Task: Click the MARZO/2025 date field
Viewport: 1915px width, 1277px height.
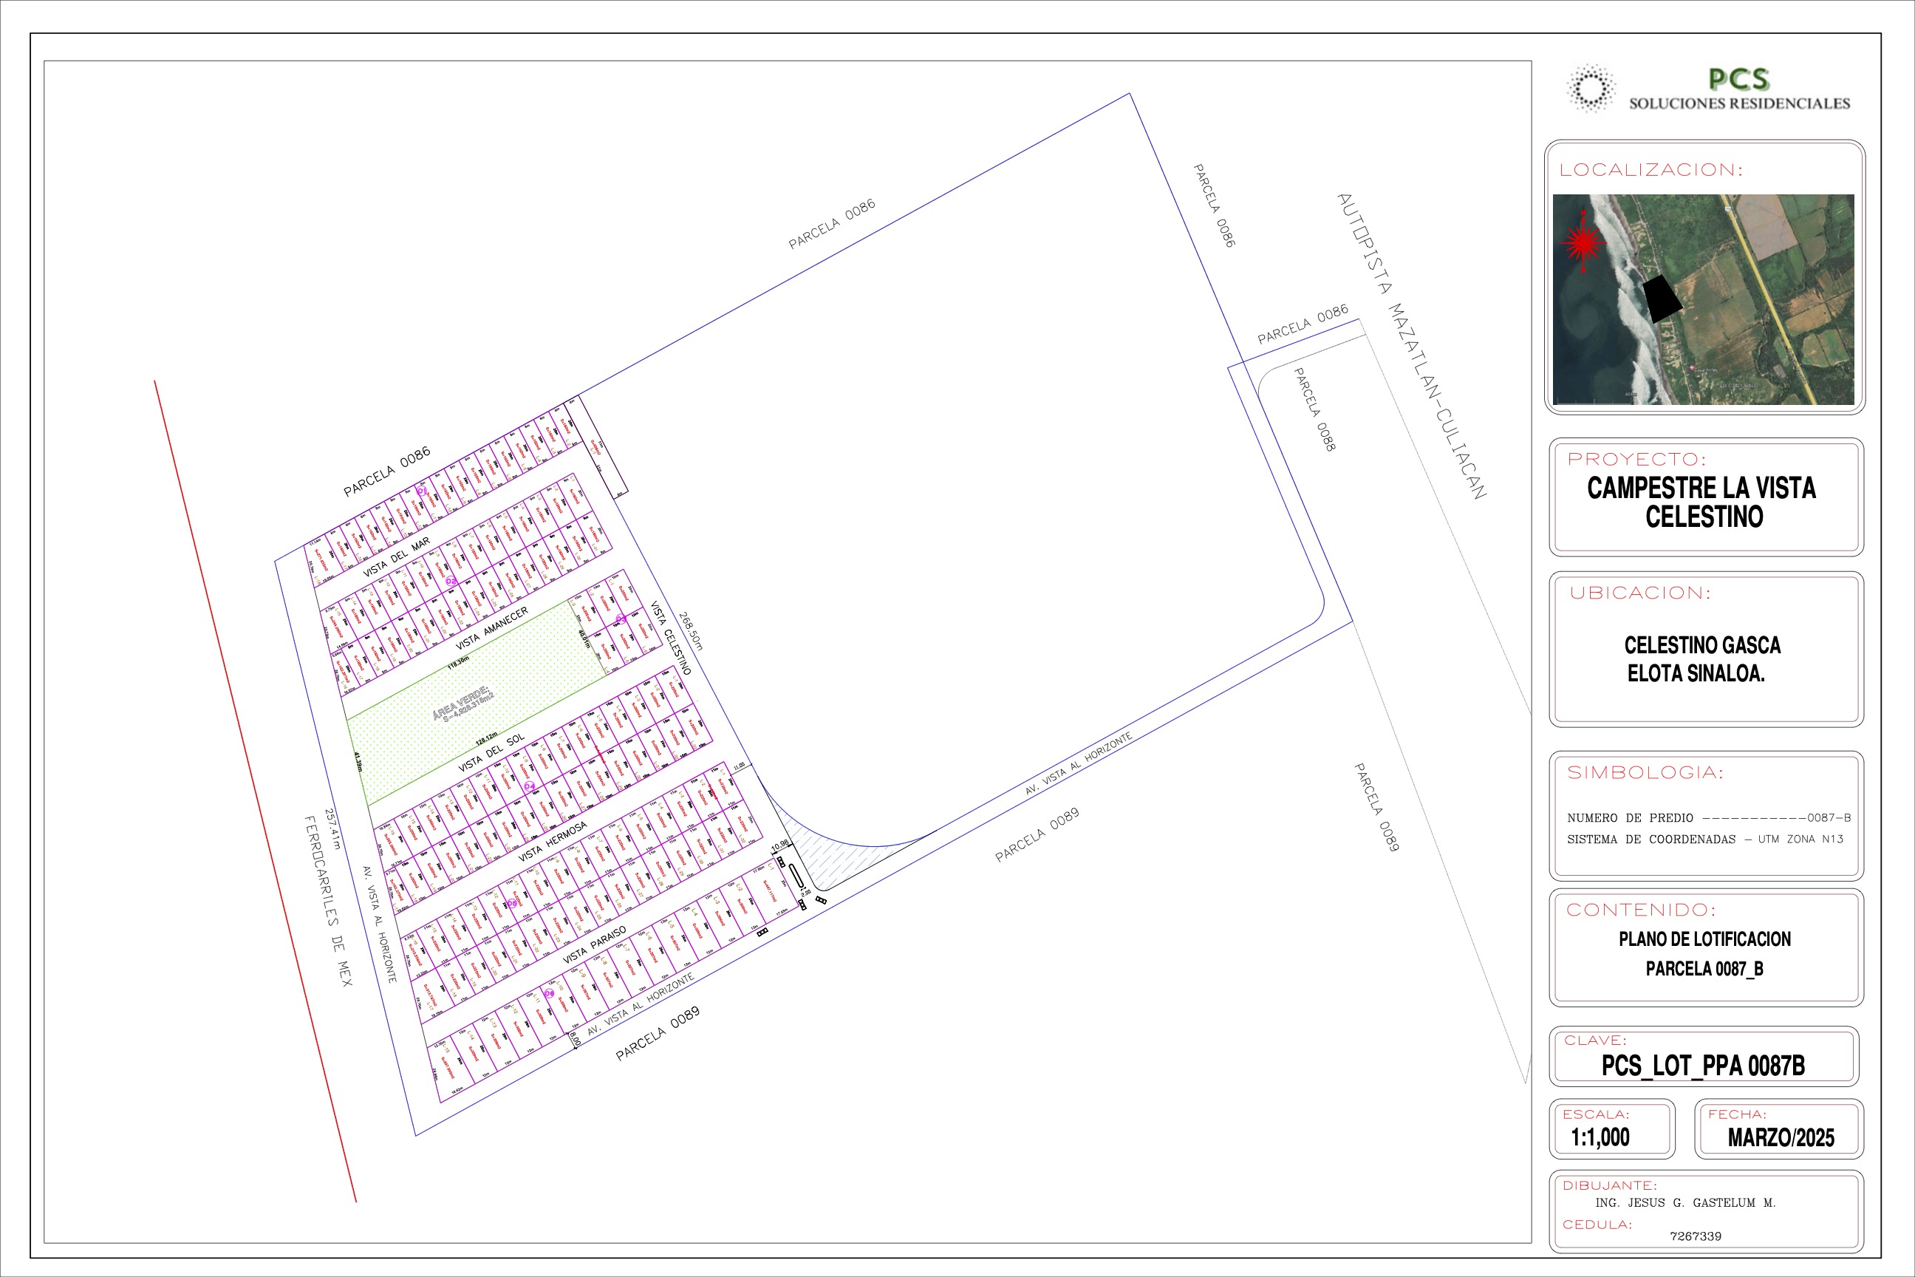Action: pyautogui.click(x=1781, y=1138)
